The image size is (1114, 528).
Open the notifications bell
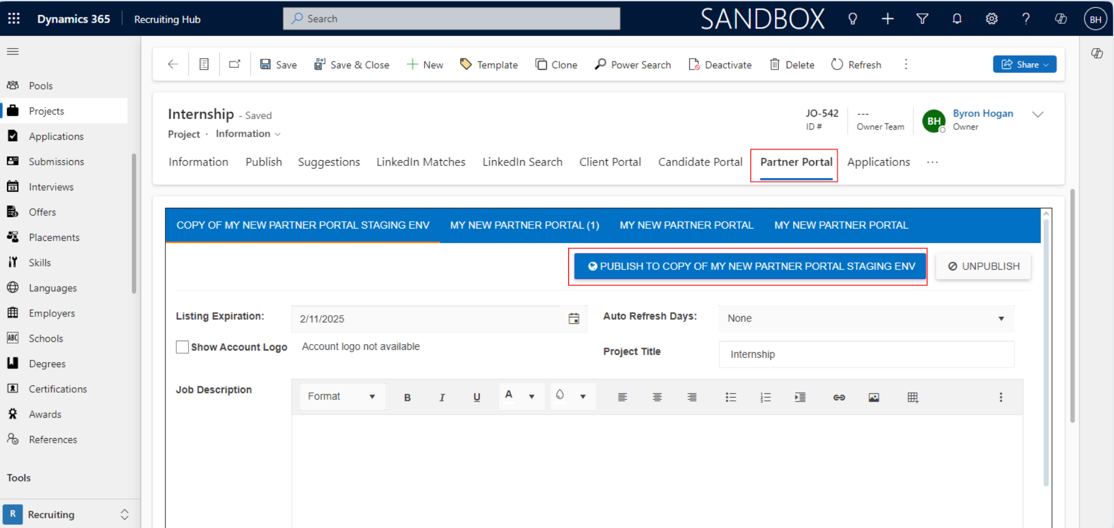[957, 19]
